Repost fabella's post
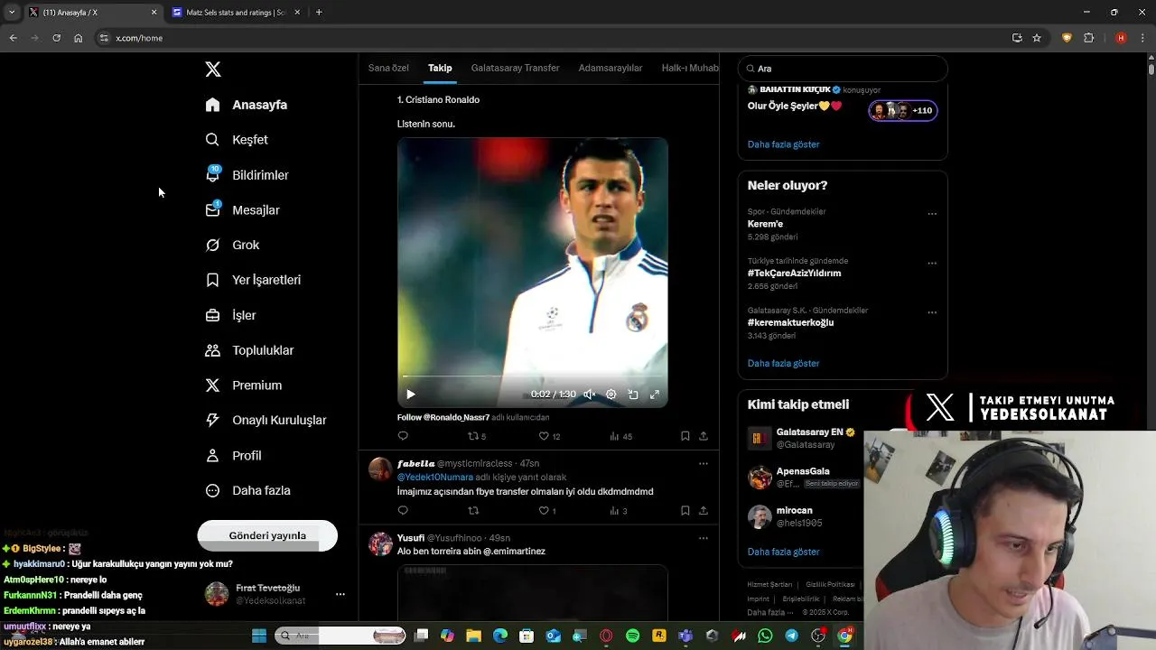The height and width of the screenshot is (650, 1156). (x=473, y=511)
